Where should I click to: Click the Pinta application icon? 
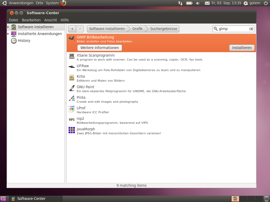tap(72, 98)
